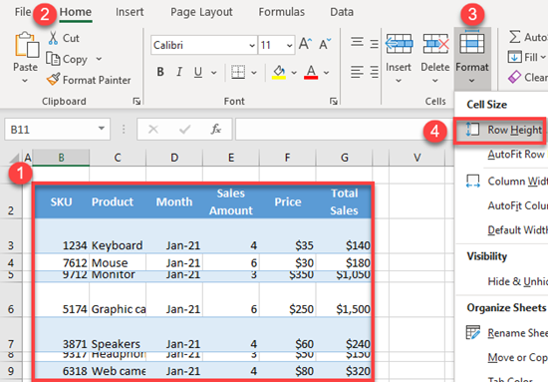This screenshot has height=382, width=548.
Task: Toggle bold formatting
Action: pos(160,72)
